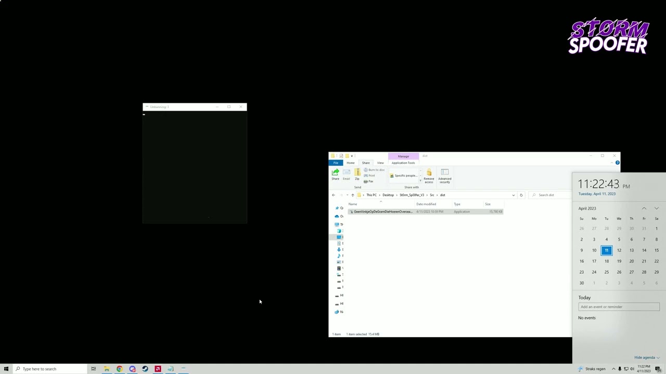
Task: Go to next month in calendar
Action: pyautogui.click(x=656, y=208)
